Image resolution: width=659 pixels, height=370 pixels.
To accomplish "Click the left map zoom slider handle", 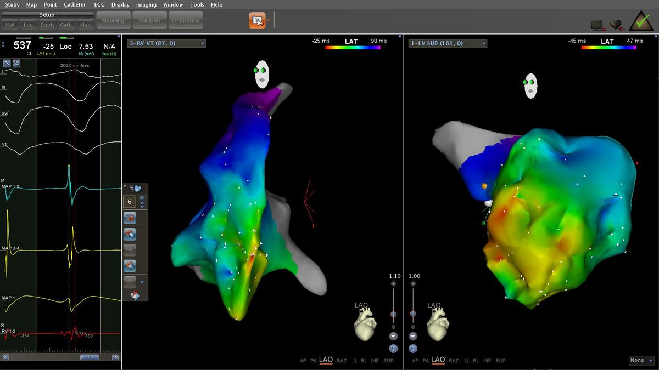I will point(393,314).
